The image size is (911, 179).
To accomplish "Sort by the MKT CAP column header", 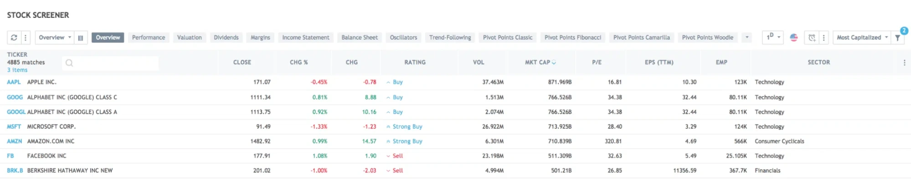I will (538, 62).
